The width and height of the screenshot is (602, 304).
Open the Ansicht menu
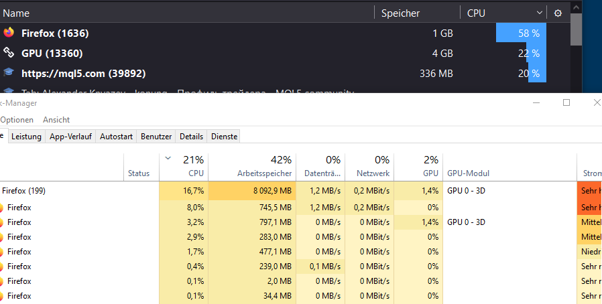[x=56, y=119]
